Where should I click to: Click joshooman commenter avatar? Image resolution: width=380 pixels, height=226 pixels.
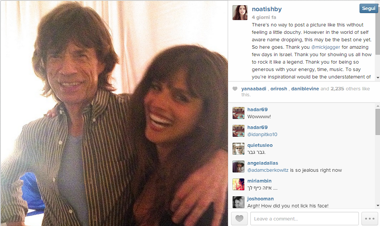[x=238, y=202]
